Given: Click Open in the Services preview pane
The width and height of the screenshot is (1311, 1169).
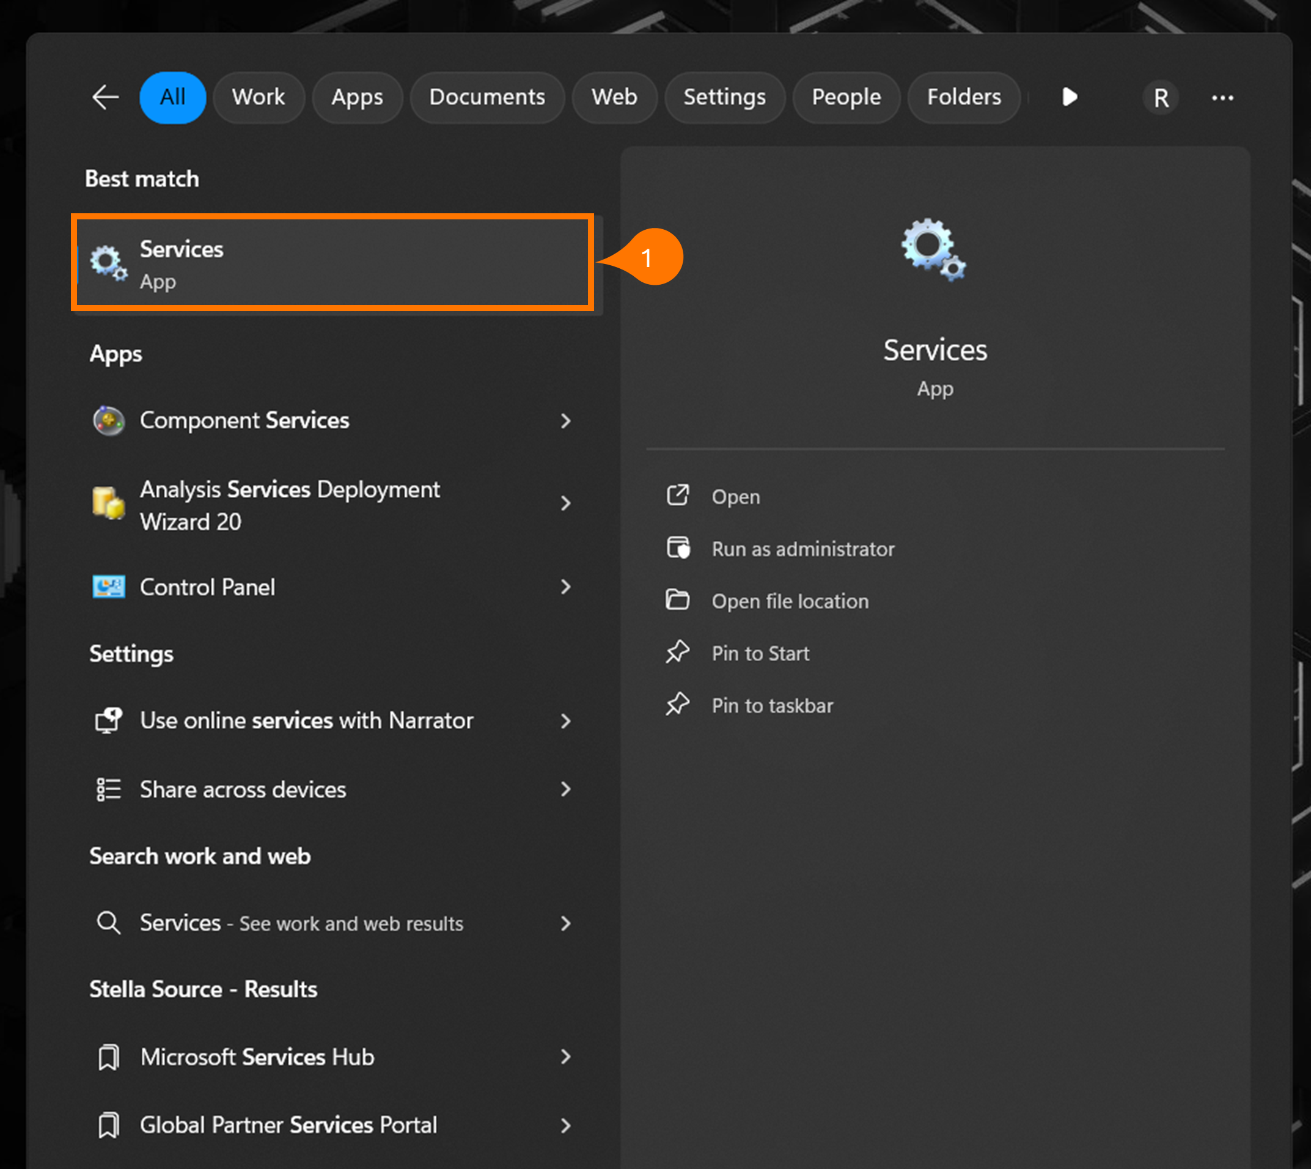Looking at the screenshot, I should (735, 496).
